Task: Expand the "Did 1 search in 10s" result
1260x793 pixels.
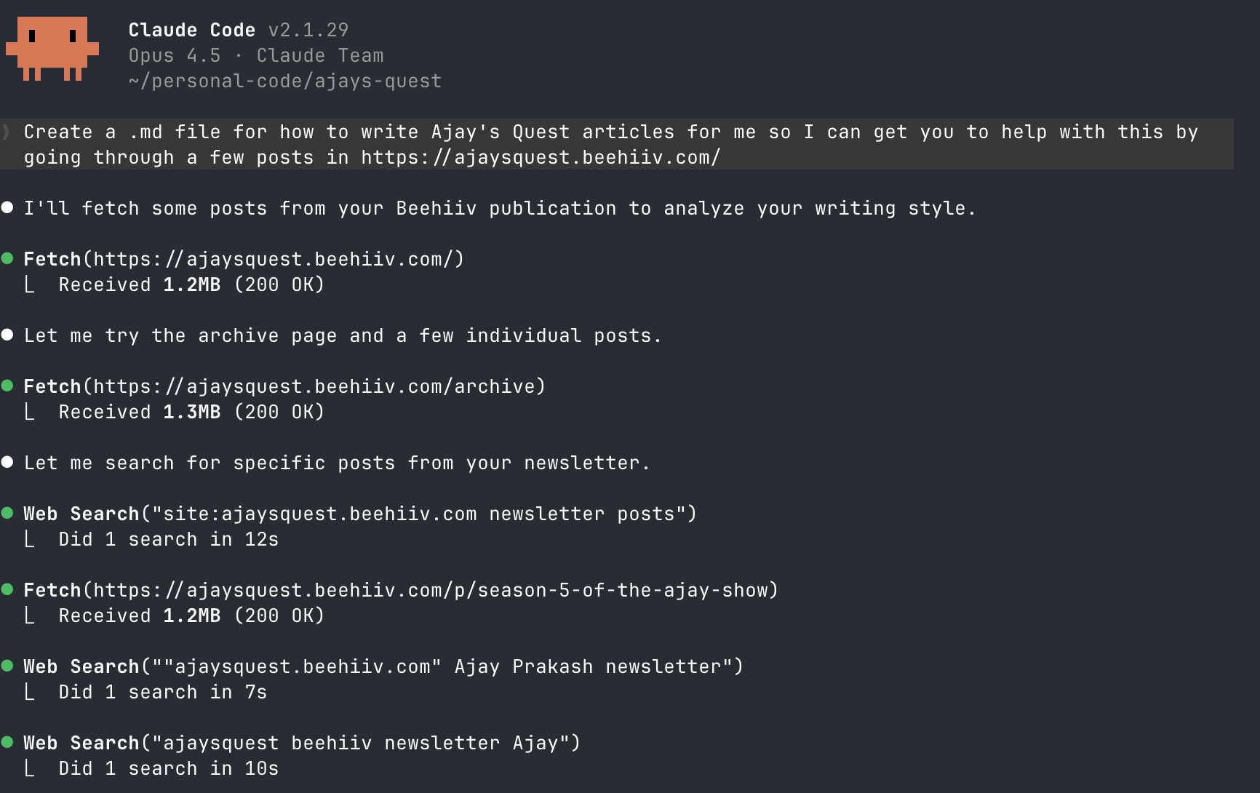Action: point(168,768)
